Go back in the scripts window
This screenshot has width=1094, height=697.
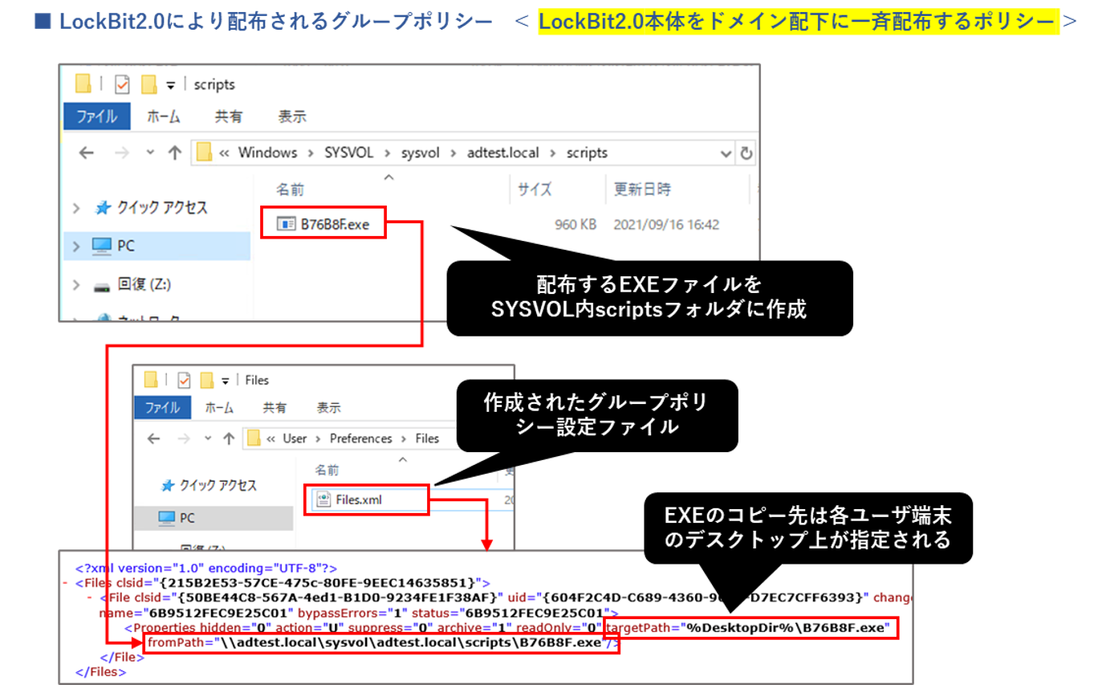tap(86, 153)
